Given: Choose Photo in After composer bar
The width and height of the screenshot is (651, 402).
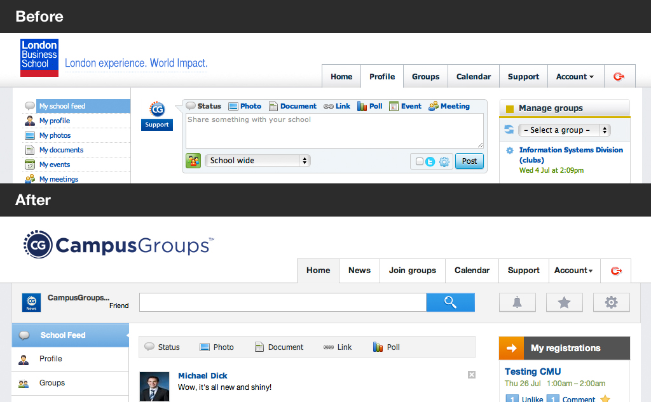Looking at the screenshot, I should pyautogui.click(x=217, y=347).
